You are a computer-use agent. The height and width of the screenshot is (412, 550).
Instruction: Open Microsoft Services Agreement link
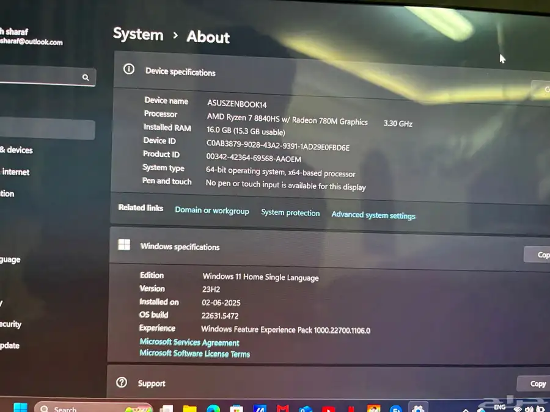[189, 342]
